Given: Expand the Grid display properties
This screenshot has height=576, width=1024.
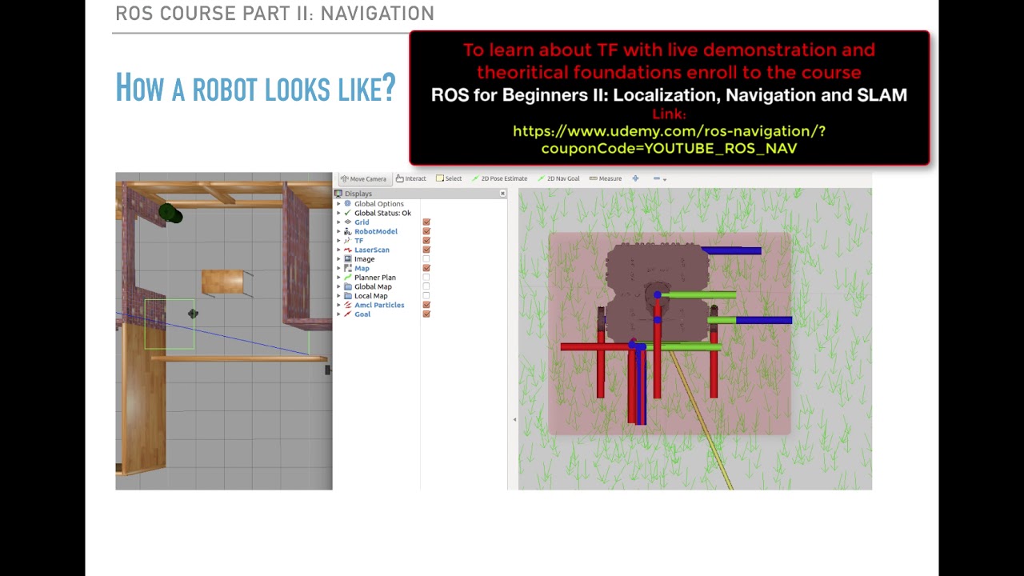Looking at the screenshot, I should click(338, 222).
